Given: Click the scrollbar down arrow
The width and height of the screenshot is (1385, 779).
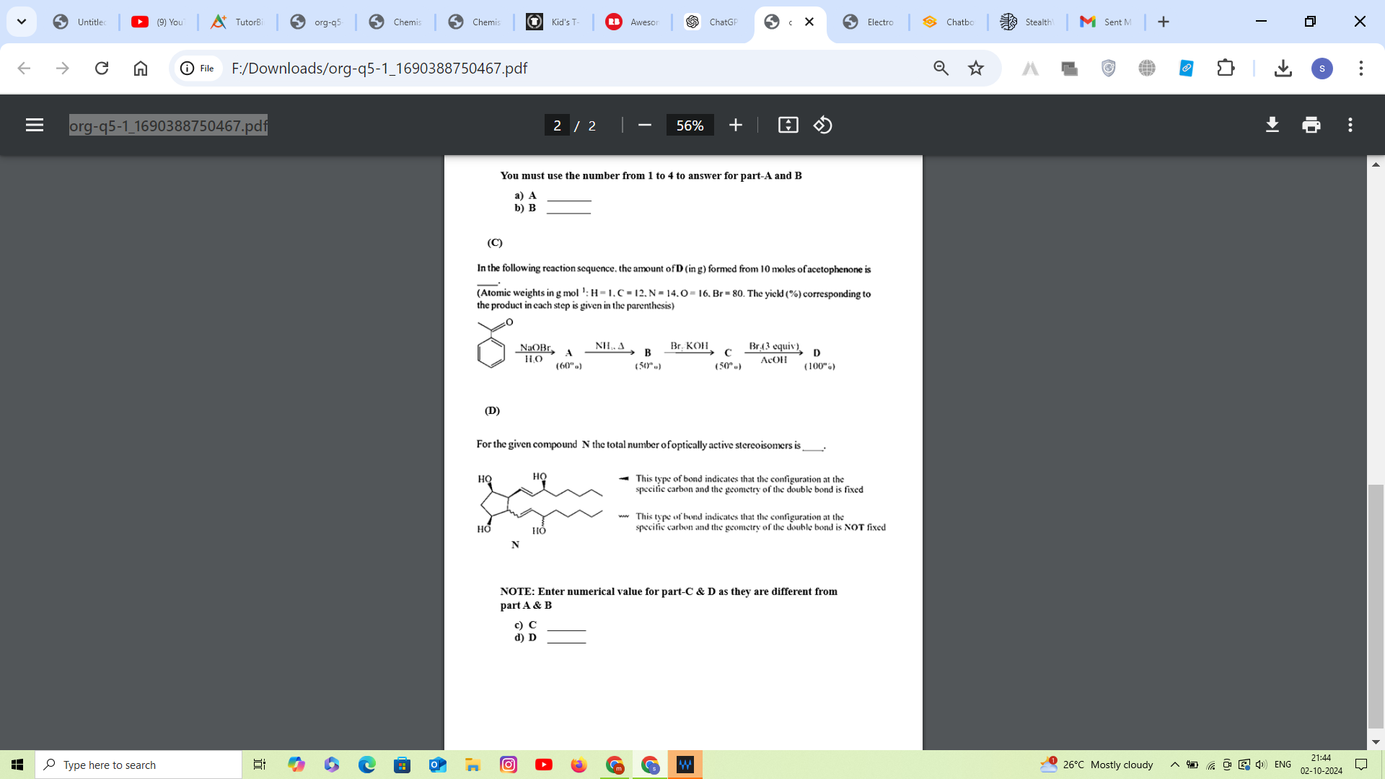Looking at the screenshot, I should pos(1376,741).
